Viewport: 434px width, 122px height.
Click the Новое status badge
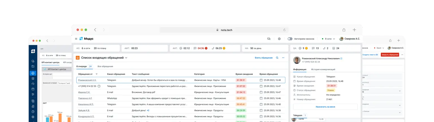point(331,90)
